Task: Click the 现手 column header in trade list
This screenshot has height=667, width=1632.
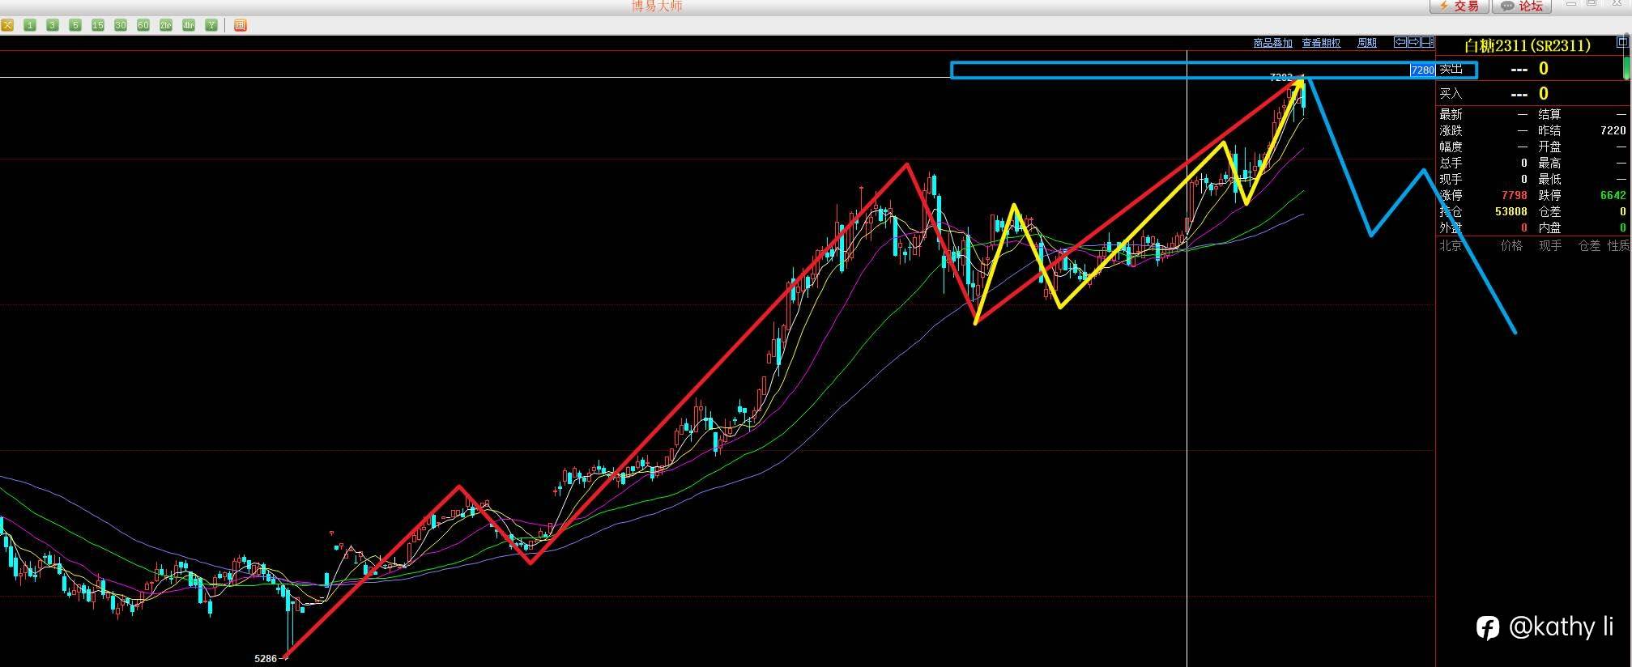Action: [1550, 245]
